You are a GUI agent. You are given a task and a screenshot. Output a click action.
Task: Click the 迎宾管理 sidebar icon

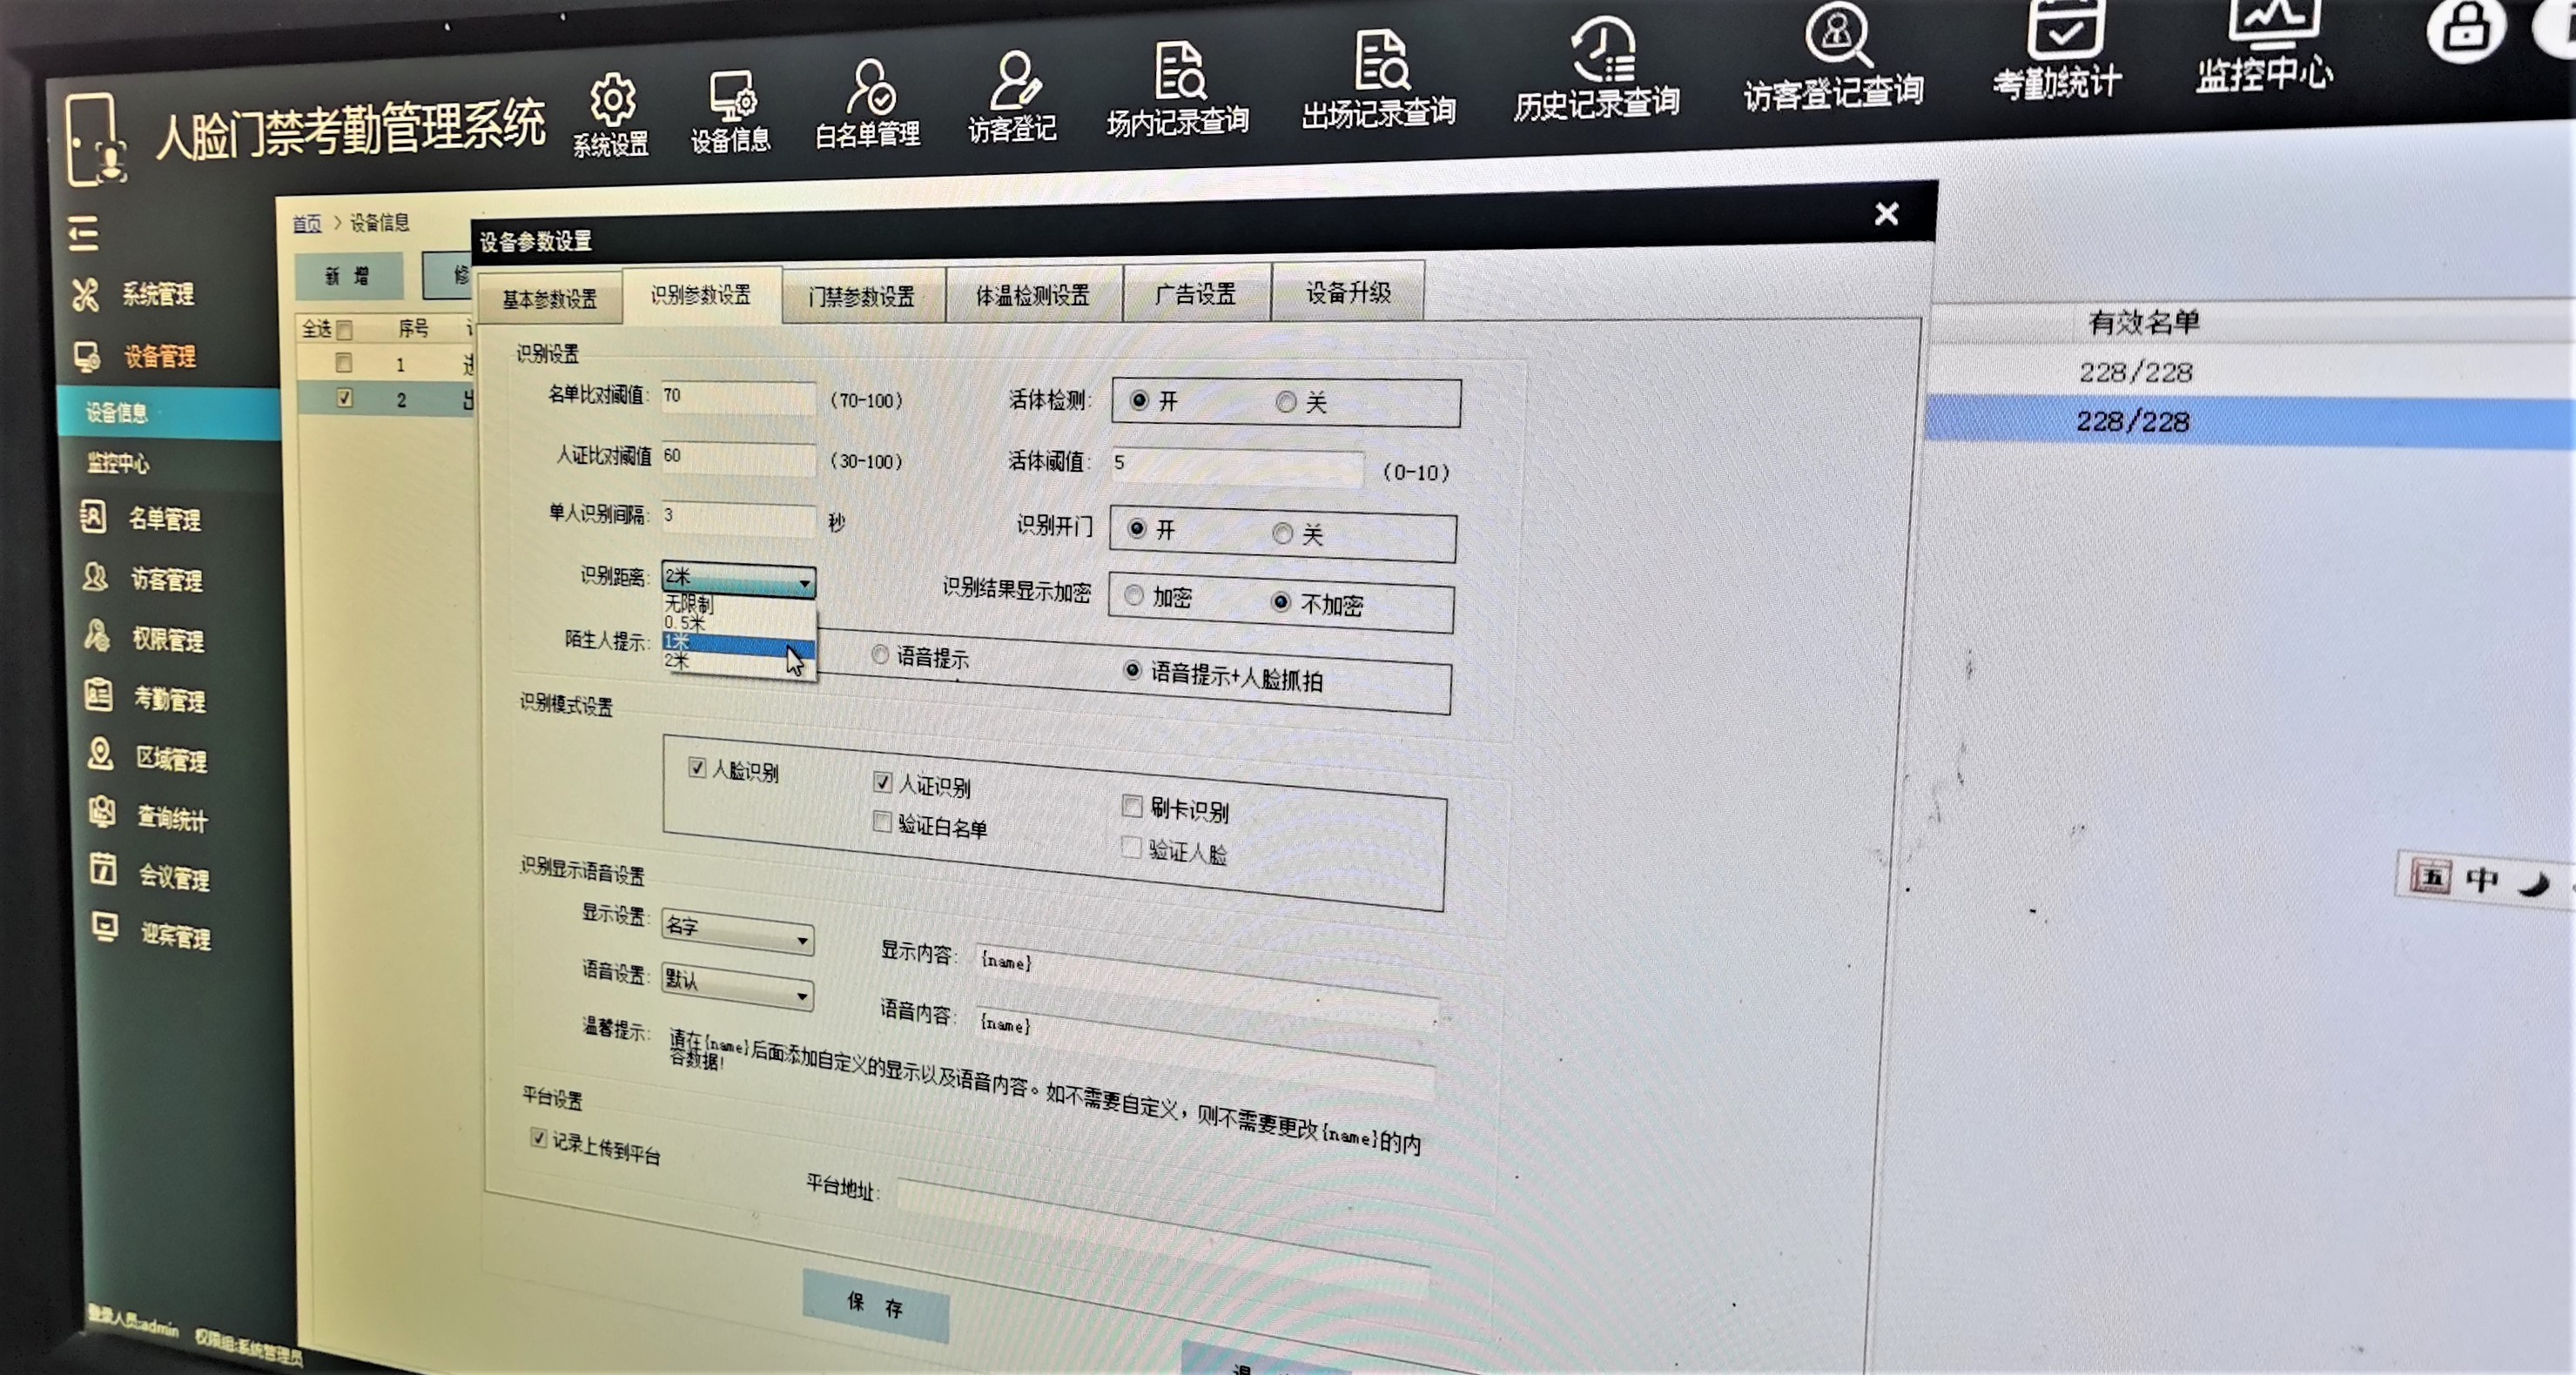pos(105,928)
